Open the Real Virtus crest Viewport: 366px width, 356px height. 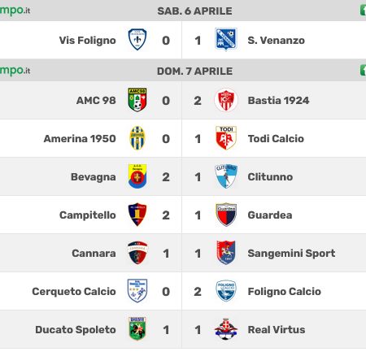click(x=226, y=329)
